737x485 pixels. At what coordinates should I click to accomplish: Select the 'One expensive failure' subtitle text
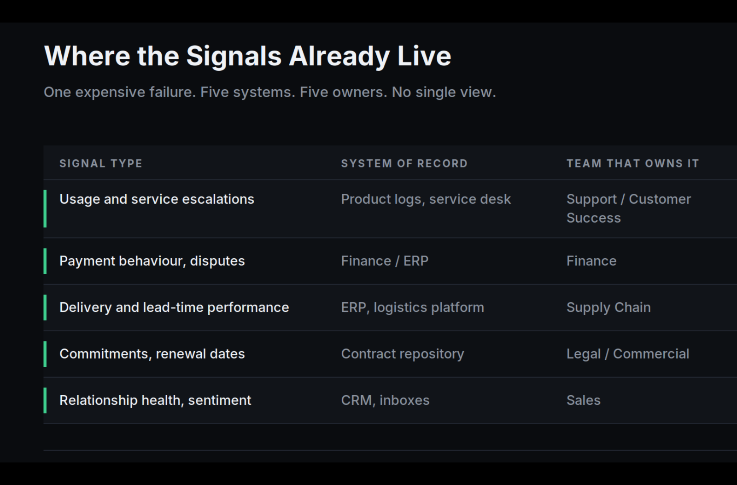click(x=270, y=92)
